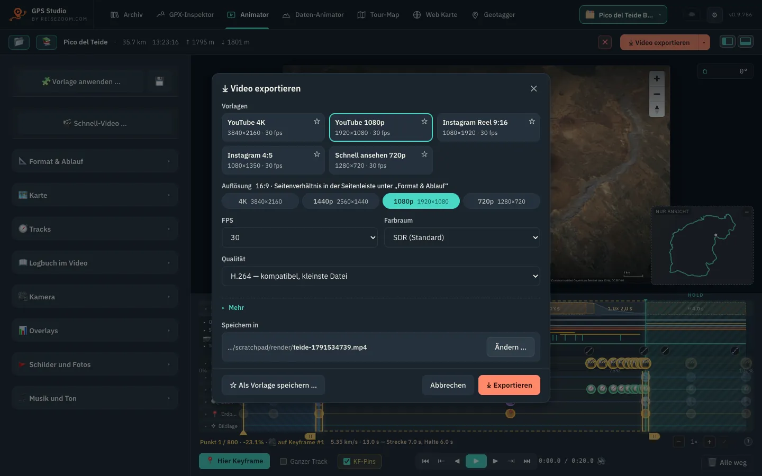Open folder icon next to Pico del Teide
Screen dimensions: 762x476
point(19,42)
